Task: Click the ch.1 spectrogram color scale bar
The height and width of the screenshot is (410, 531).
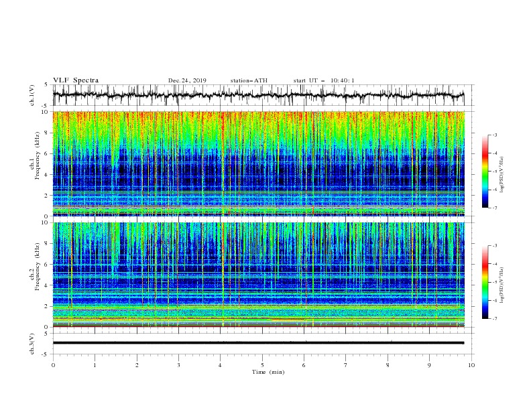Action: click(485, 172)
